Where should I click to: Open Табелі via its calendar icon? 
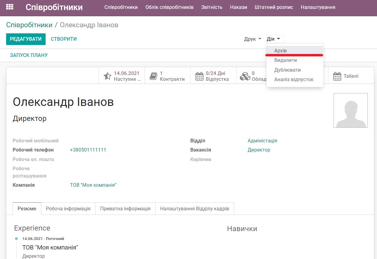(337, 76)
